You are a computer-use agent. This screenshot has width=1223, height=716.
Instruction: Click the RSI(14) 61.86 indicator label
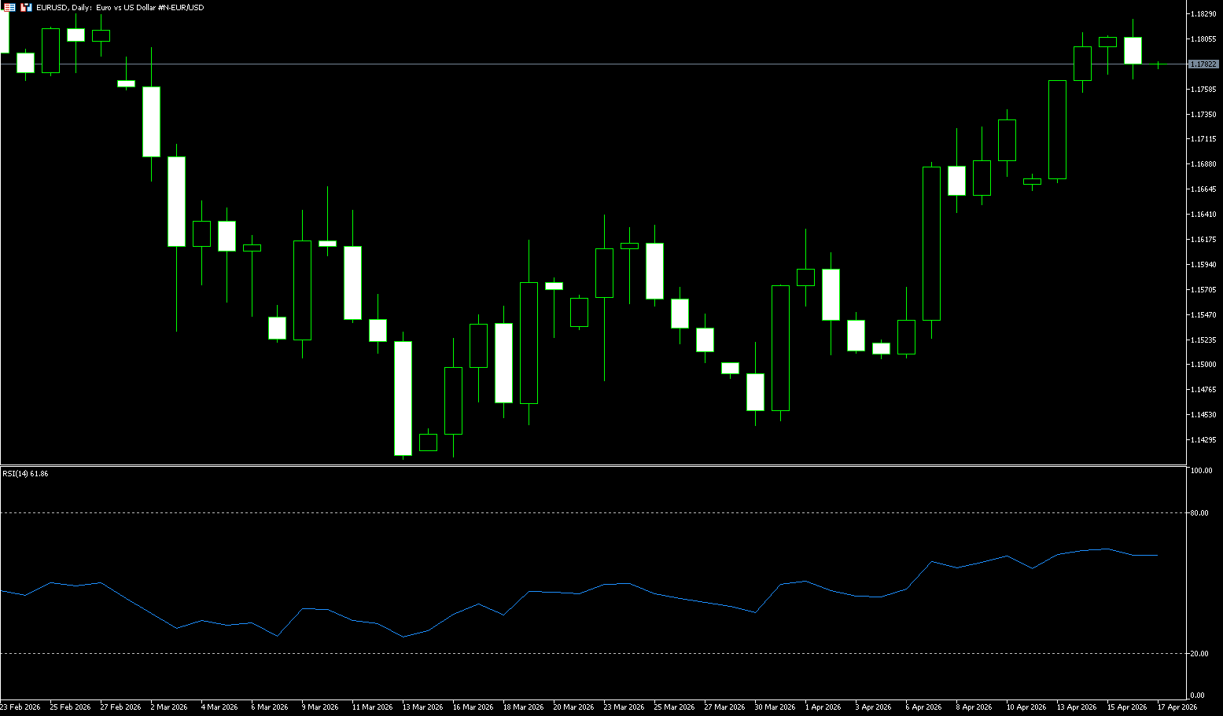[25, 474]
